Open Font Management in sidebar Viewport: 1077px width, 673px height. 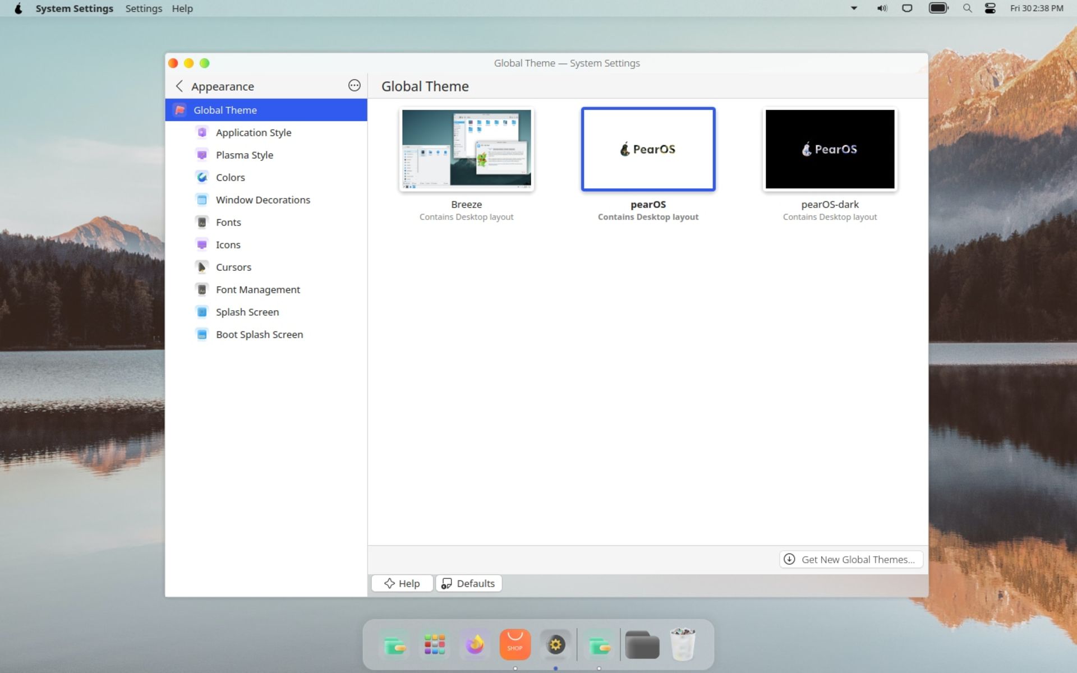point(266,289)
